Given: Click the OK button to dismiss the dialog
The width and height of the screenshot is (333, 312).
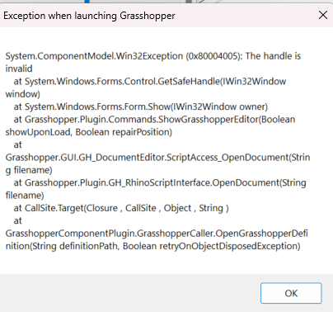Looking at the screenshot, I should pos(291,293).
